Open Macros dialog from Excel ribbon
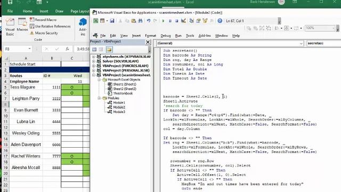This screenshot has height=192, width=341. point(22,25)
